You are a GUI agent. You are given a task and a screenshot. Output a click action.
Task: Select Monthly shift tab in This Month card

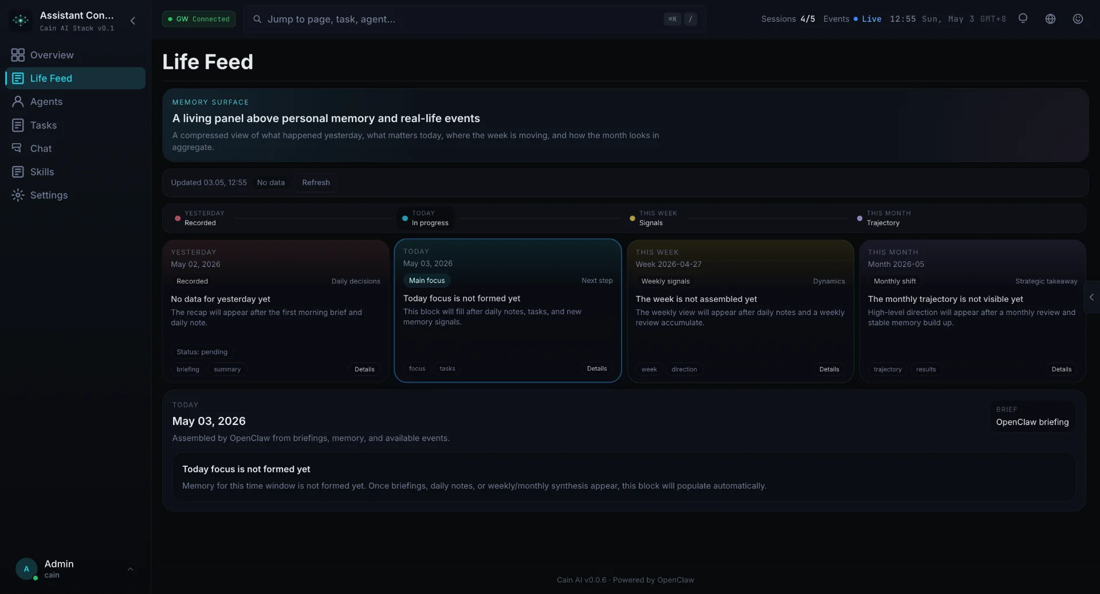(894, 281)
